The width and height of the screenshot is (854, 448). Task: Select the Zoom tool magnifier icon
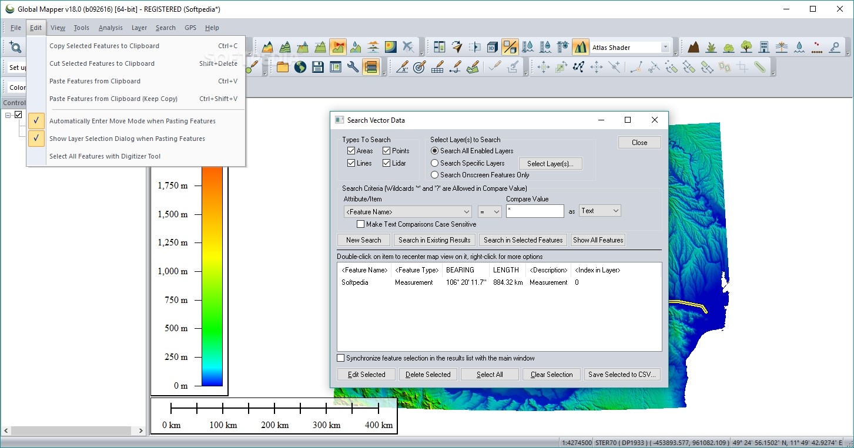(15, 48)
